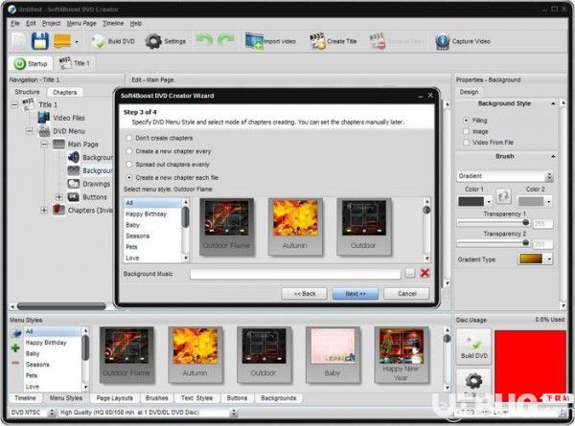Collapse the Brush section

pos(553,157)
